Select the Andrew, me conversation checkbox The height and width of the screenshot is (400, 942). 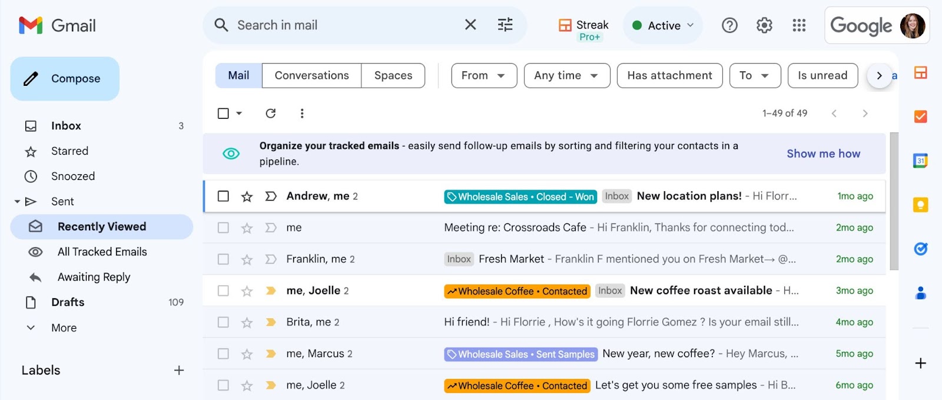click(x=223, y=196)
